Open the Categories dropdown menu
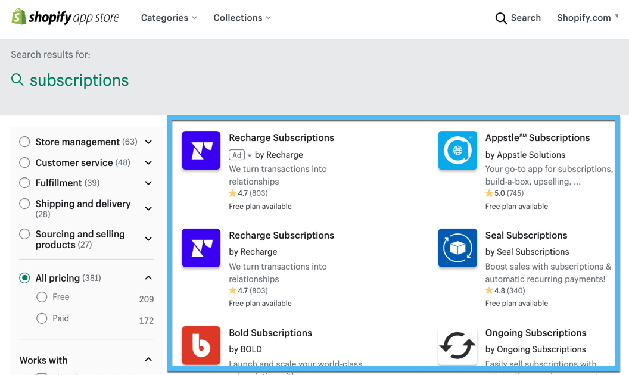 click(x=169, y=18)
